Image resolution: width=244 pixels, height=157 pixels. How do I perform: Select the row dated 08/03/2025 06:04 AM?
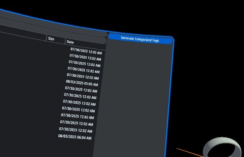[x=75, y=137]
